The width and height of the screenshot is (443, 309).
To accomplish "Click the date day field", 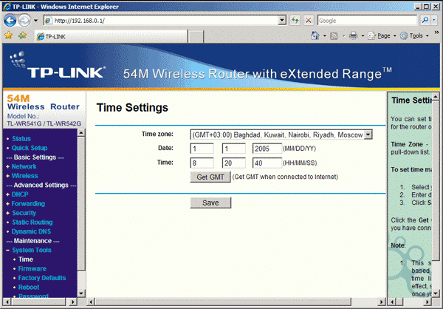I will coord(233,149).
